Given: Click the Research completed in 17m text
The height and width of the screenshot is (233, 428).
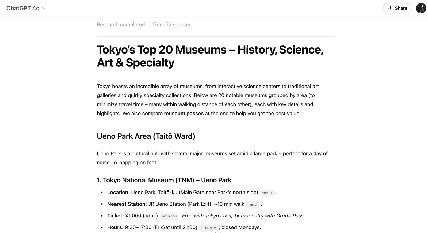Looking at the screenshot, I should 129,25.
